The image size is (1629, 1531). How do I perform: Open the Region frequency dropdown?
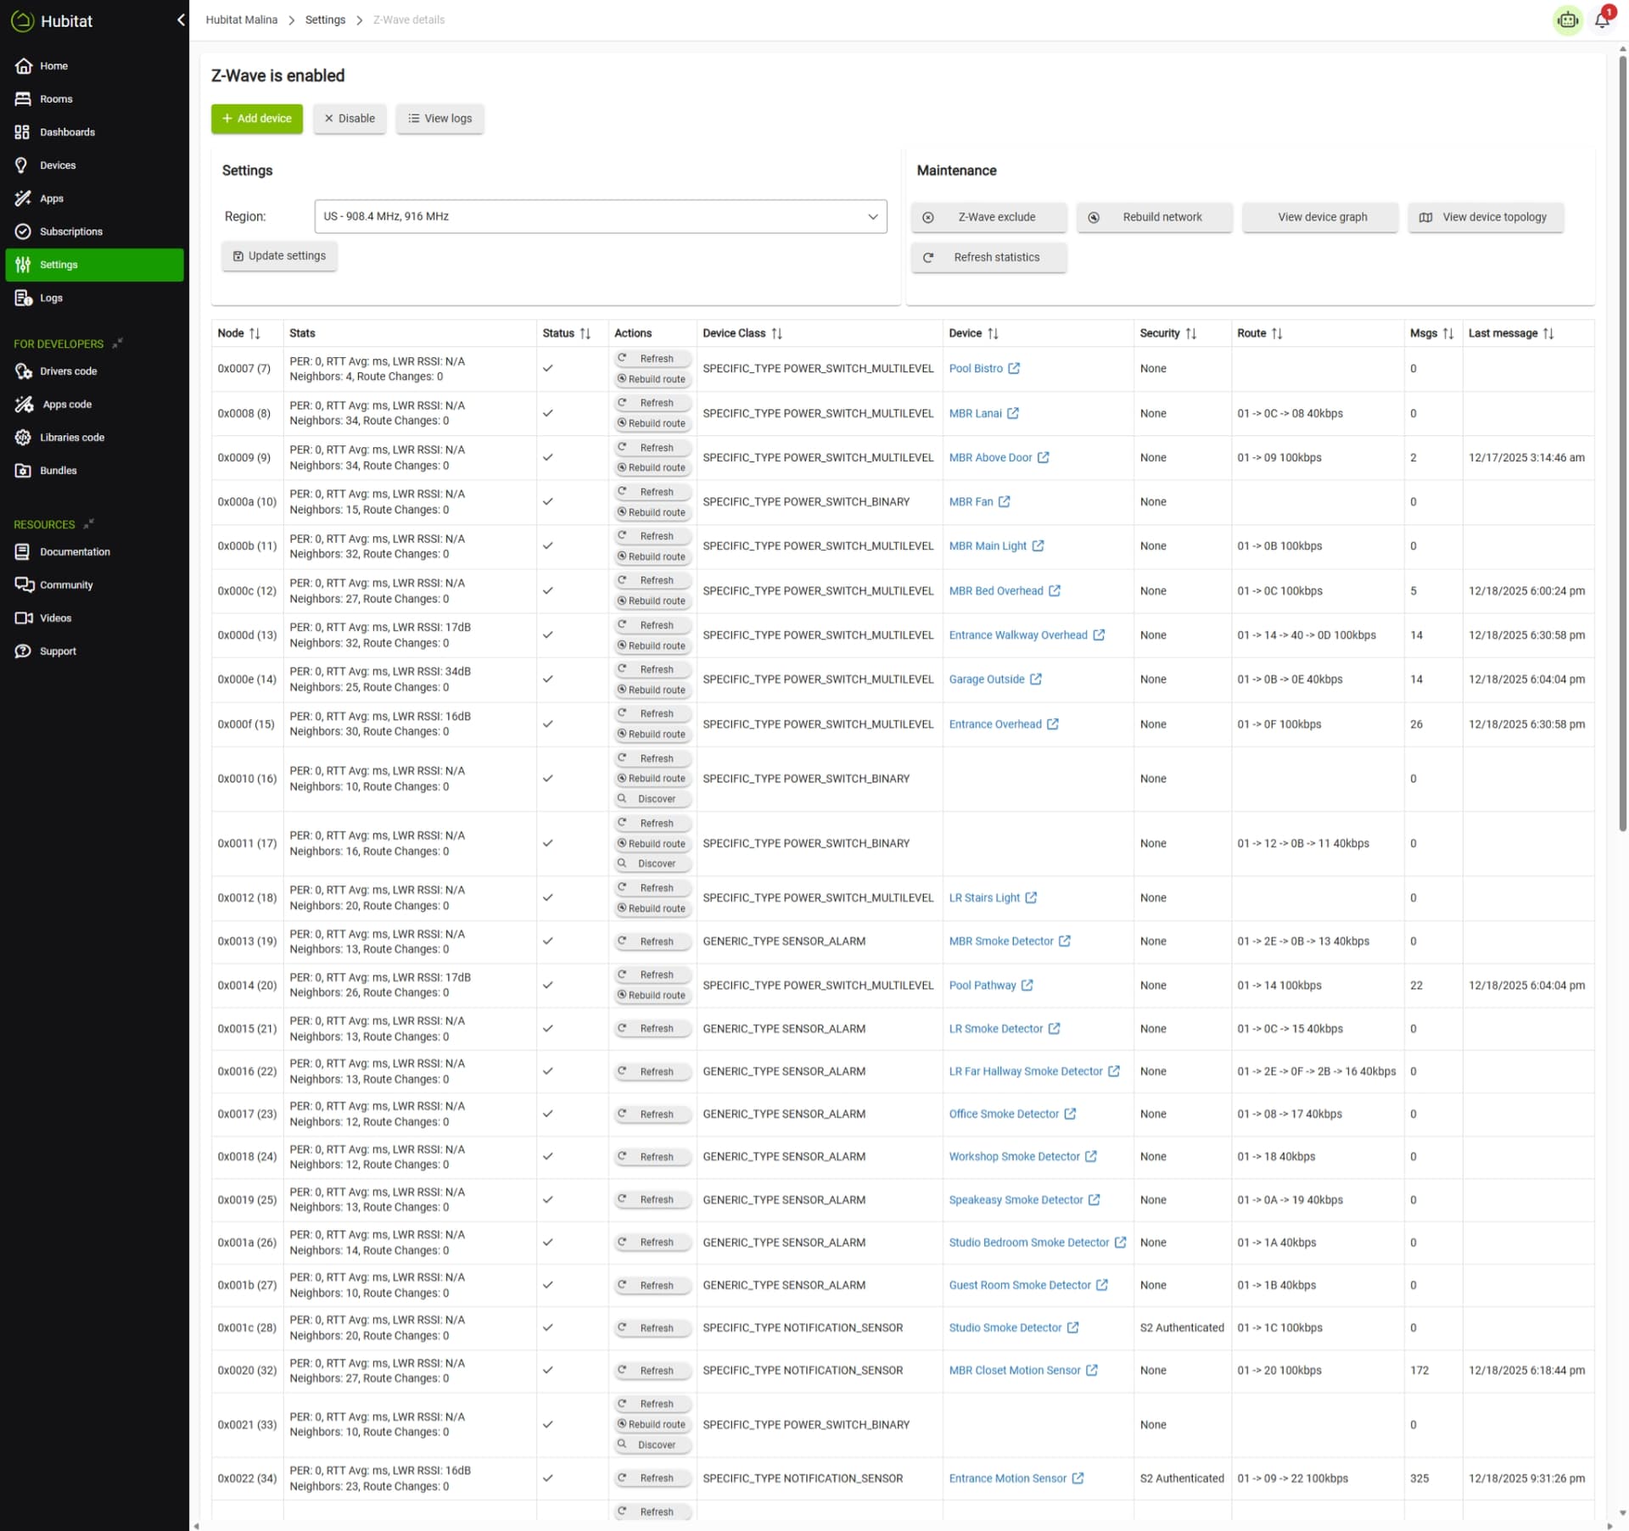coord(600,216)
